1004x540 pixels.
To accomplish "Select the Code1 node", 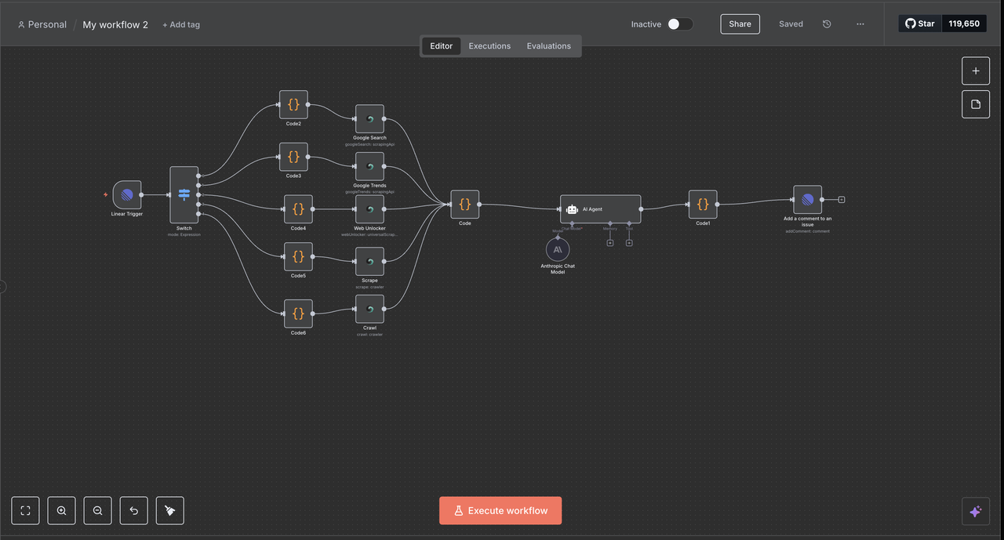I will pos(703,205).
